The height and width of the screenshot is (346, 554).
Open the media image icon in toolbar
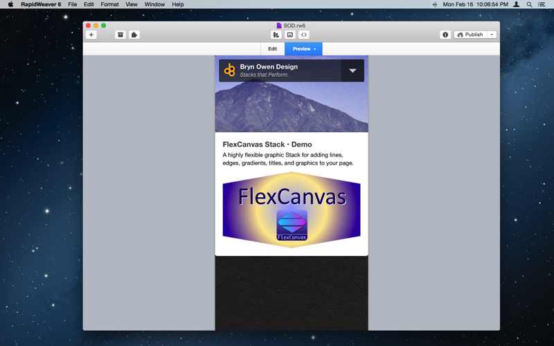(290, 35)
